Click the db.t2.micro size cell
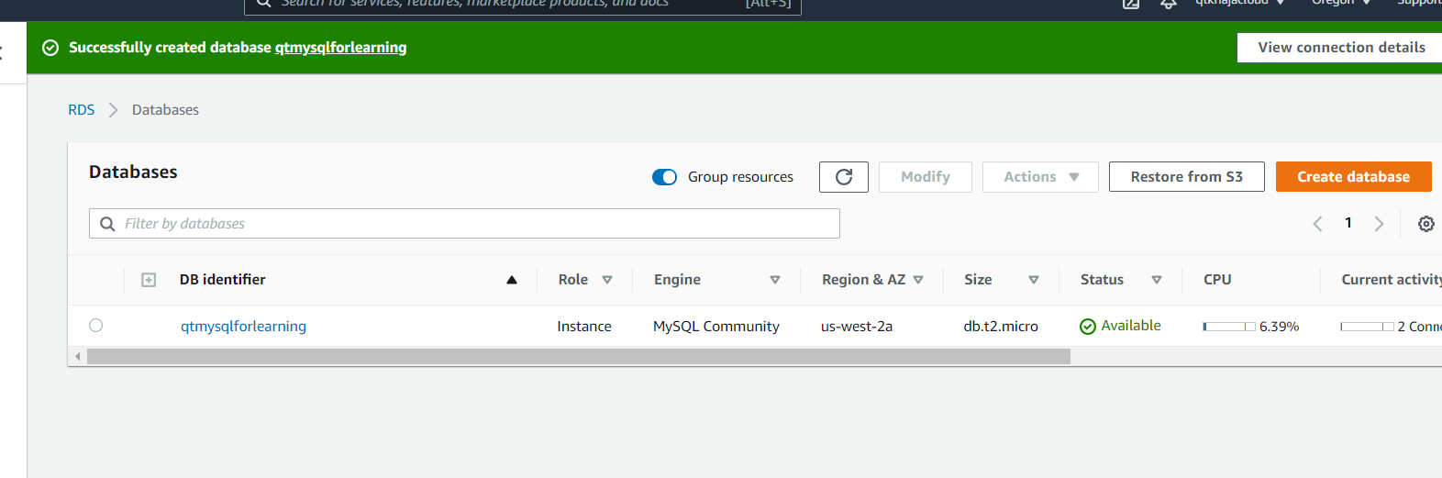The height and width of the screenshot is (478, 1442). pos(1001,327)
